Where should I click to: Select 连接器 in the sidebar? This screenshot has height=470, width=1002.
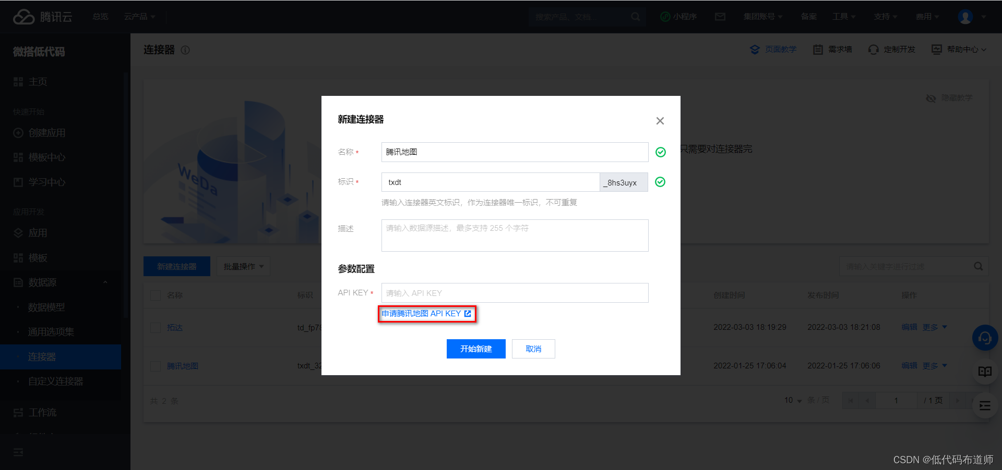(x=61, y=357)
